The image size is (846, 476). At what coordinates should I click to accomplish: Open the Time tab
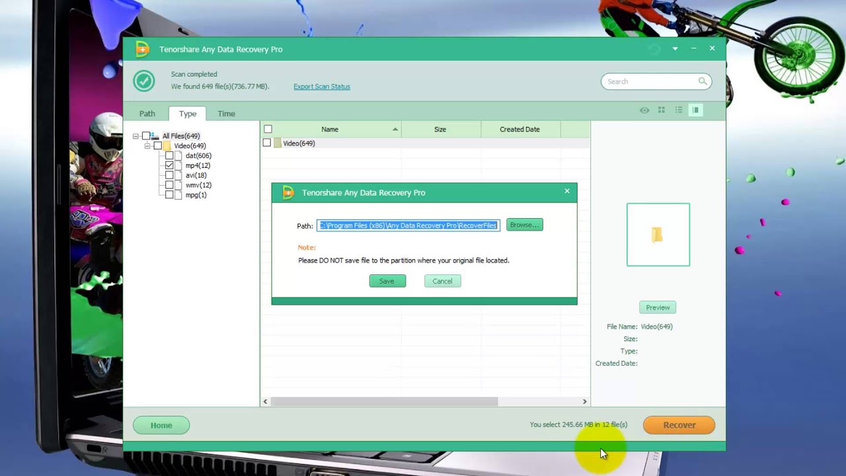(x=226, y=114)
